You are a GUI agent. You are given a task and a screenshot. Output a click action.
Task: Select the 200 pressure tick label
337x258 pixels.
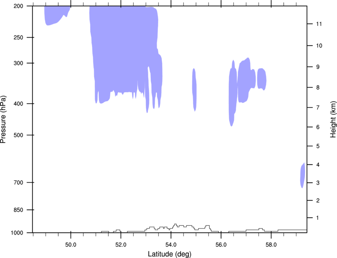(18, 6)
